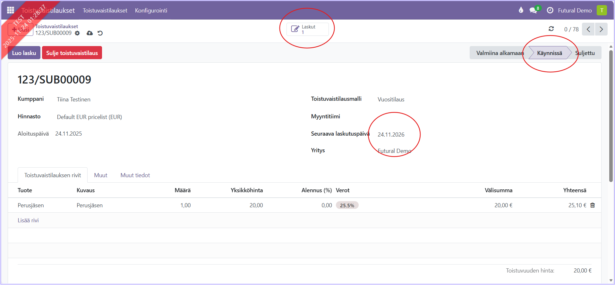This screenshot has width=615, height=285.
Task: Open the activities clock icon
Action: (550, 10)
